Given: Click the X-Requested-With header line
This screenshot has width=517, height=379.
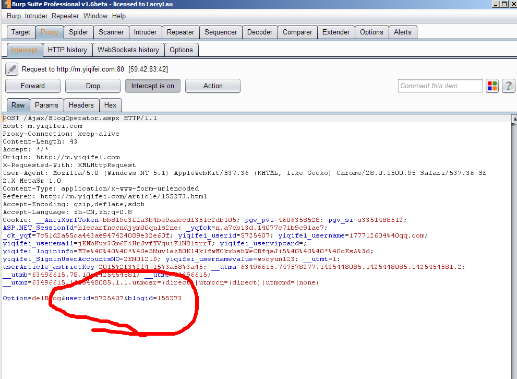Looking at the screenshot, I should point(69,165).
